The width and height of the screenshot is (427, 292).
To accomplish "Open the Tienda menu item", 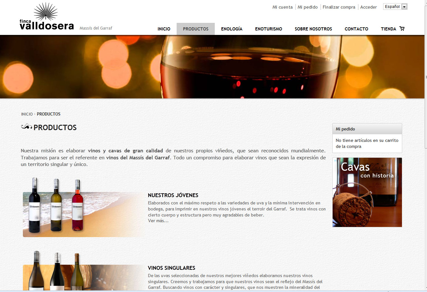I will click(389, 29).
